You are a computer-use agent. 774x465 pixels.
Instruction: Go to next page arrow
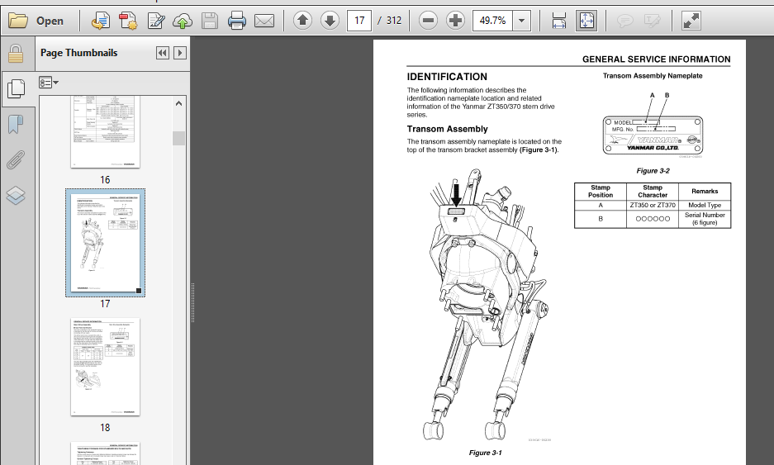(330, 21)
